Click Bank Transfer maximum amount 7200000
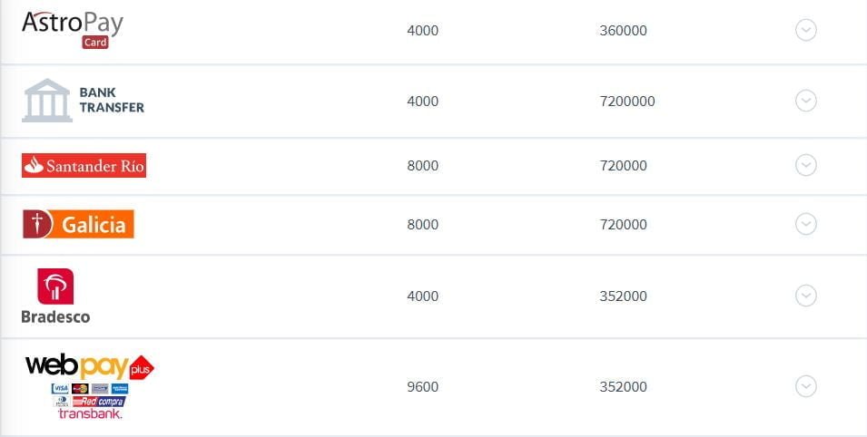 [626, 101]
